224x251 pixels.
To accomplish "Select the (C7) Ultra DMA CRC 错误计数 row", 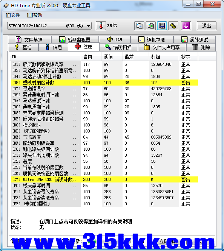I will coord(104,179).
